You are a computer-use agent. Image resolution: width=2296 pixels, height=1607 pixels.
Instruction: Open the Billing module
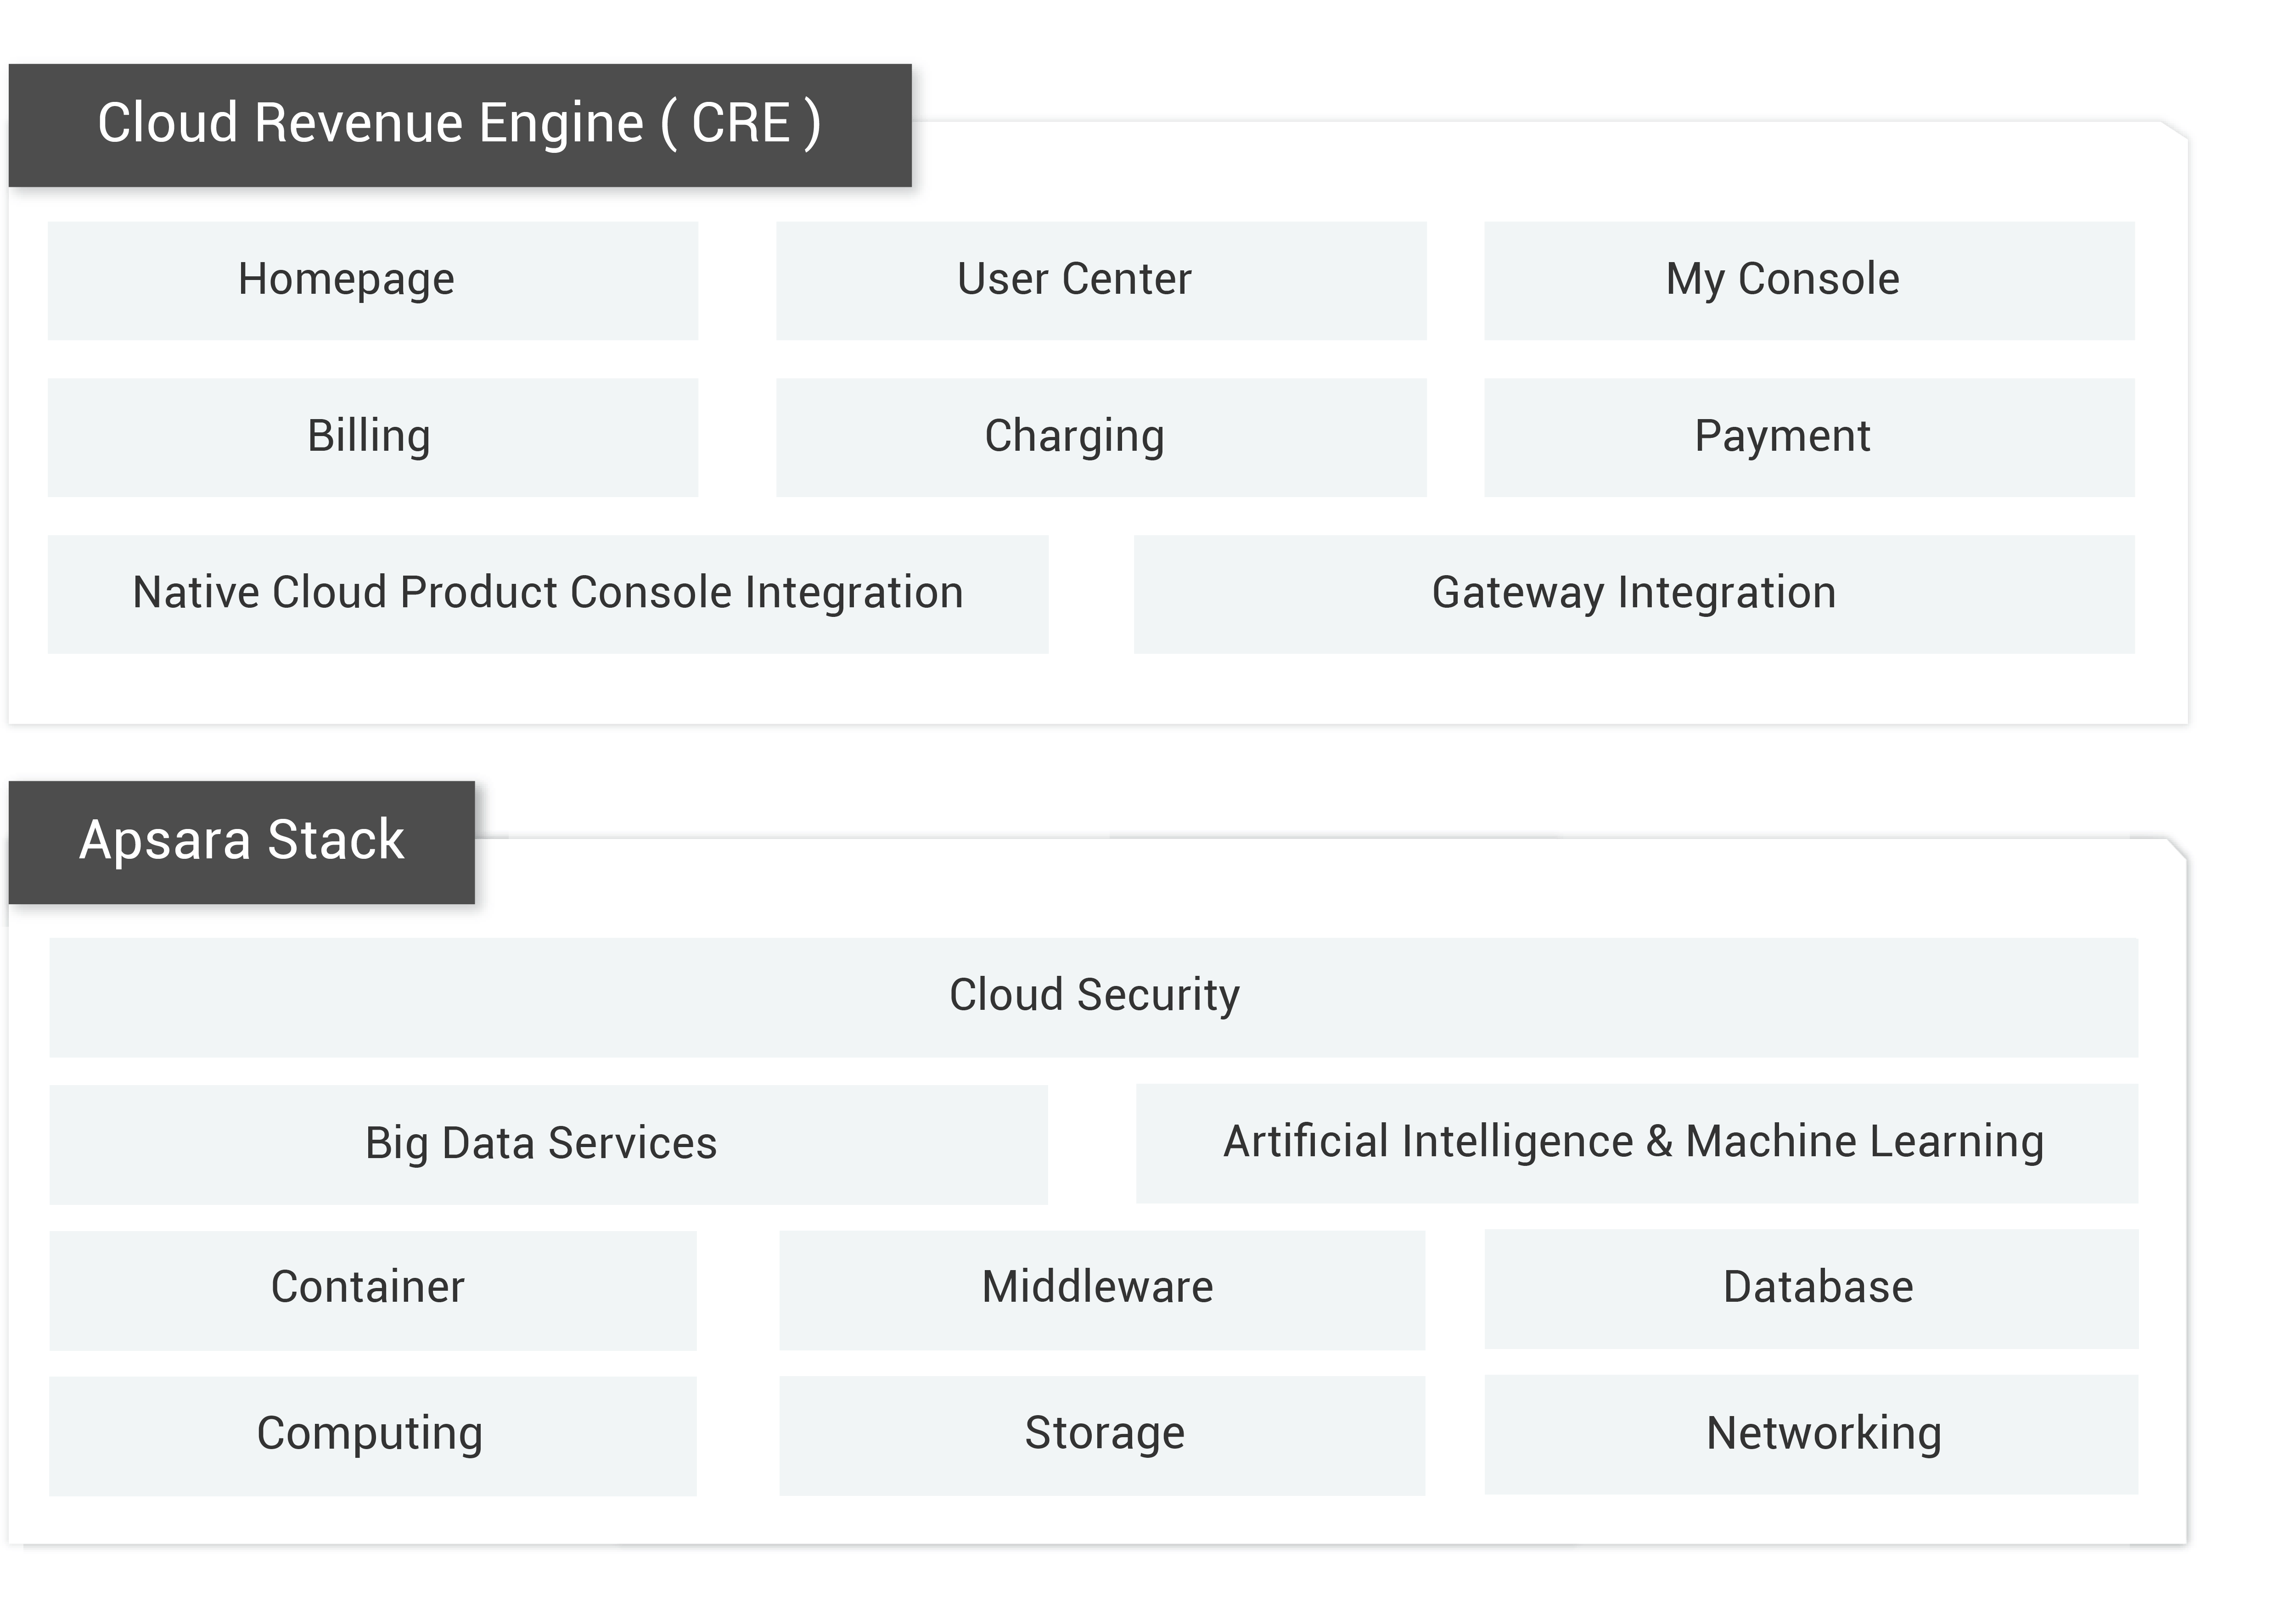pos(373,437)
